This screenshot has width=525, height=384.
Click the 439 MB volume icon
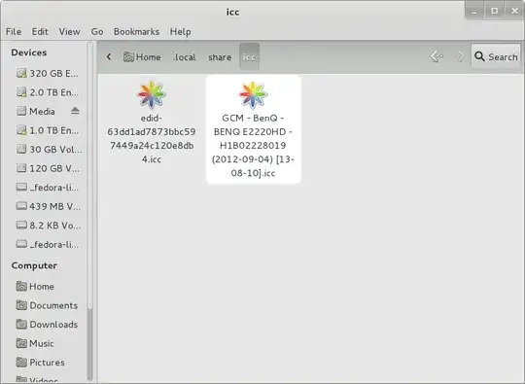click(21, 206)
